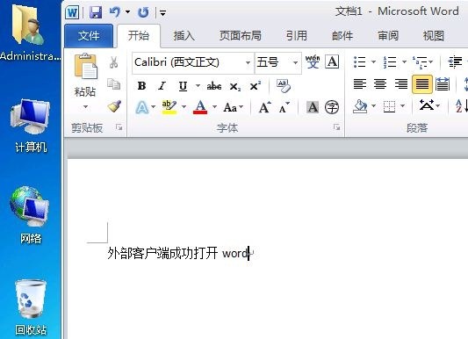This screenshot has width=468, height=339.
Task: Click the borders icon
Action: (x=389, y=106)
